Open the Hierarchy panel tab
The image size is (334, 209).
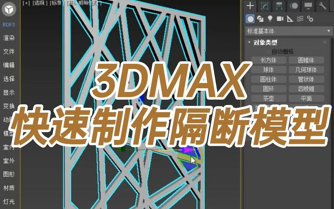click(279, 6)
